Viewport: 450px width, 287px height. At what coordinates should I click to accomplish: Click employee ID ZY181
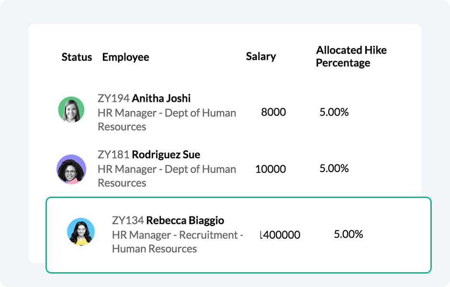pyautogui.click(x=113, y=155)
